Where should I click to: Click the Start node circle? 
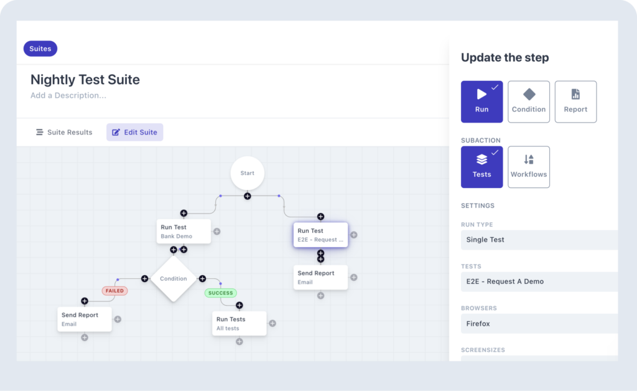[x=247, y=173]
